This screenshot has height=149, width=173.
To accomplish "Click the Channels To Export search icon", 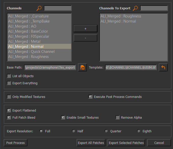I will (135, 8).
